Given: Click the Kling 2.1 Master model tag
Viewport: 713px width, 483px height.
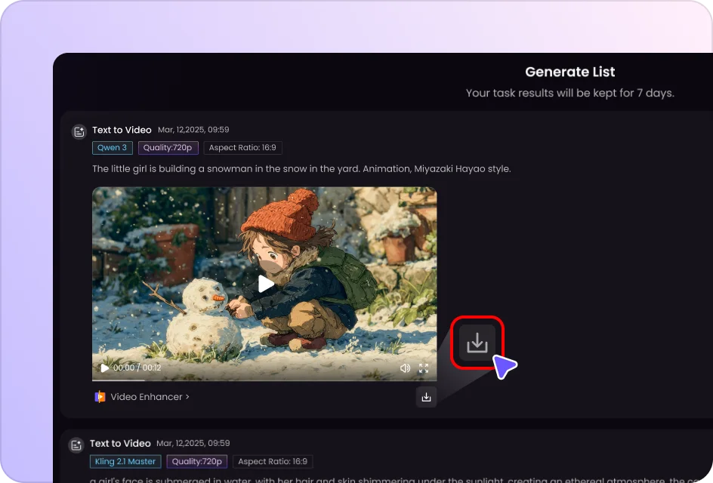Looking at the screenshot, I should [x=125, y=461].
